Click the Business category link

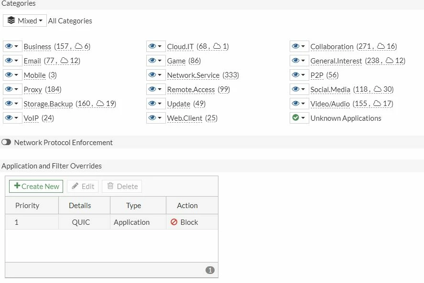[37, 47]
